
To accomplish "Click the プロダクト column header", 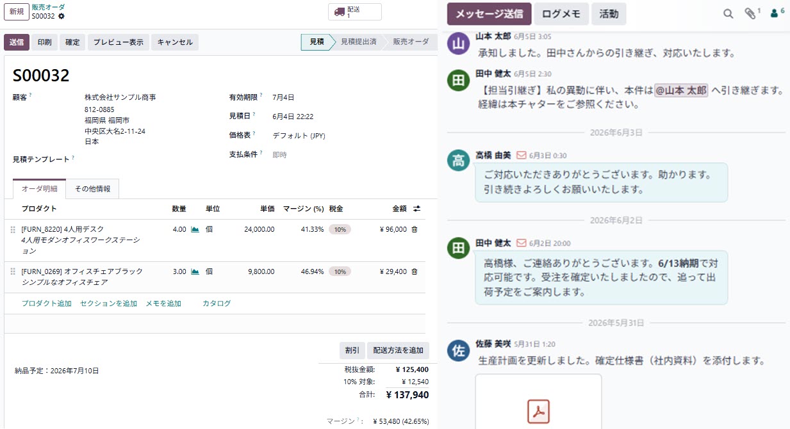I will click(39, 209).
